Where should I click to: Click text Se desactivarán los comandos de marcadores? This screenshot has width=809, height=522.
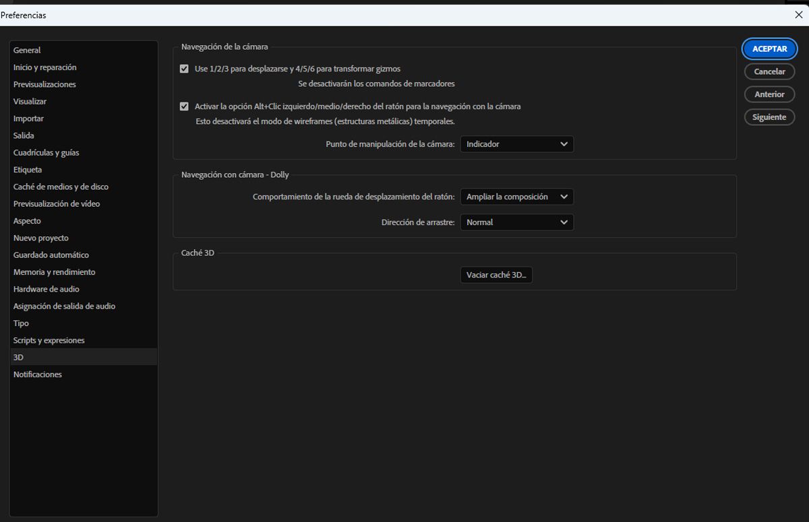coord(376,84)
